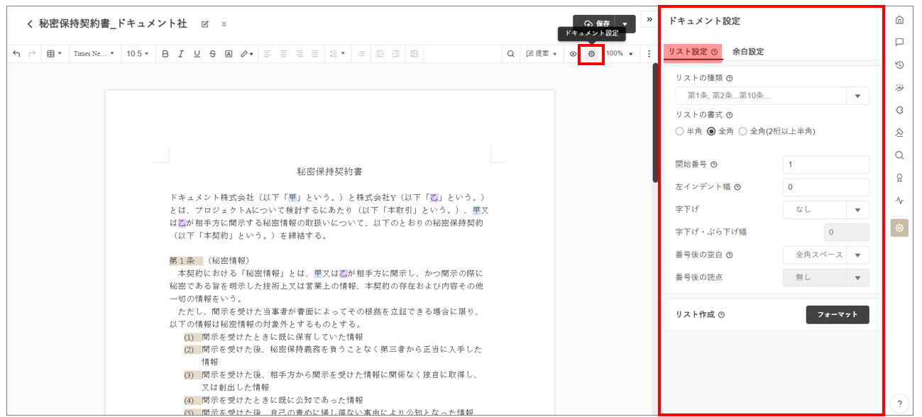The width and height of the screenshot is (922, 417).
Task: Choose 全角(2桁以上半角) list format option
Action: coord(743,131)
